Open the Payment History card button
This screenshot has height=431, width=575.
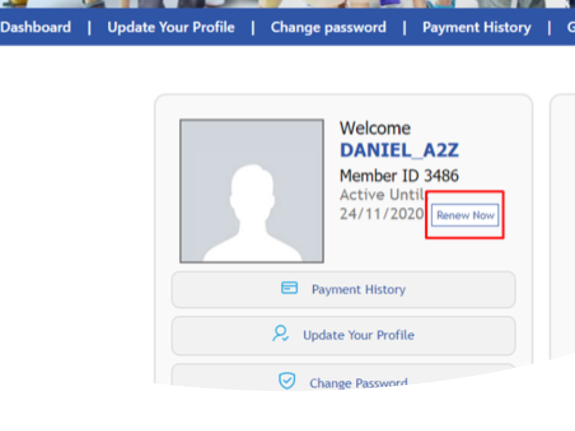click(x=344, y=290)
